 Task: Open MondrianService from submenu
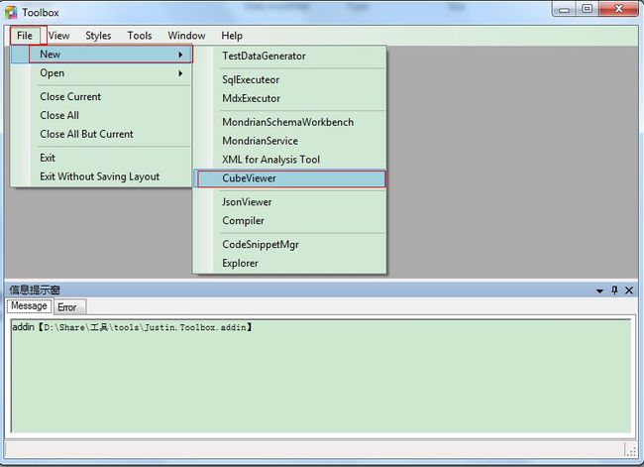(x=289, y=141)
